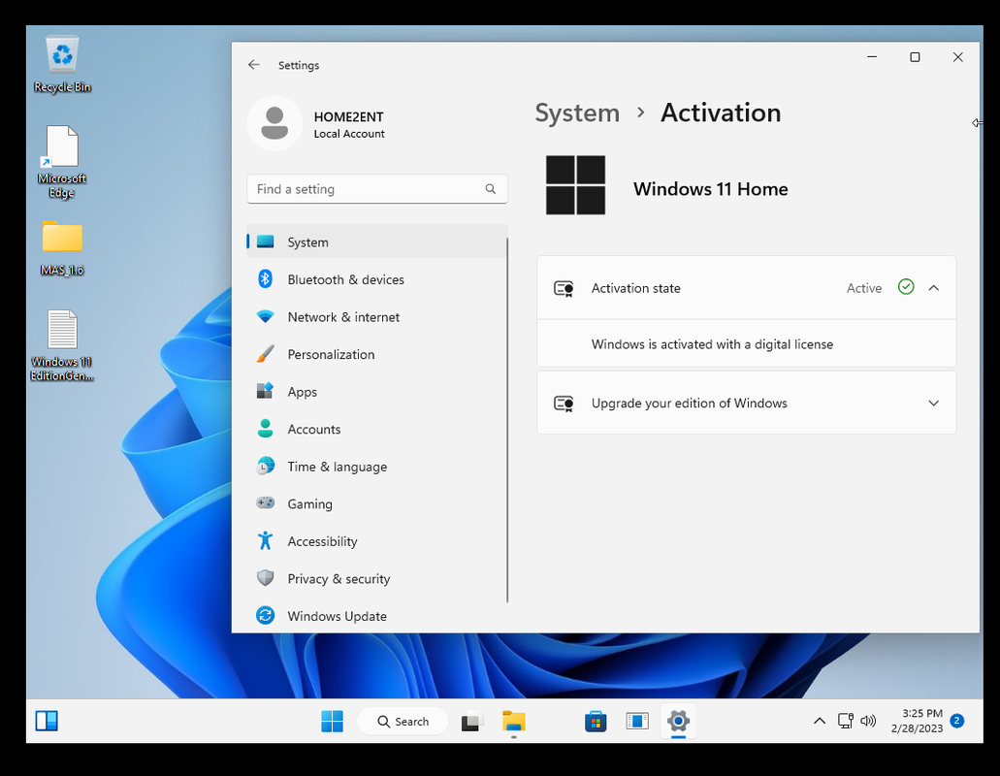Click the System breadcrumb link

[x=577, y=113]
